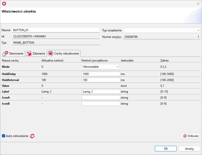Click the home app icon in title bar
Image resolution: width=202 pixels, height=155 pixels.
click(4, 4)
